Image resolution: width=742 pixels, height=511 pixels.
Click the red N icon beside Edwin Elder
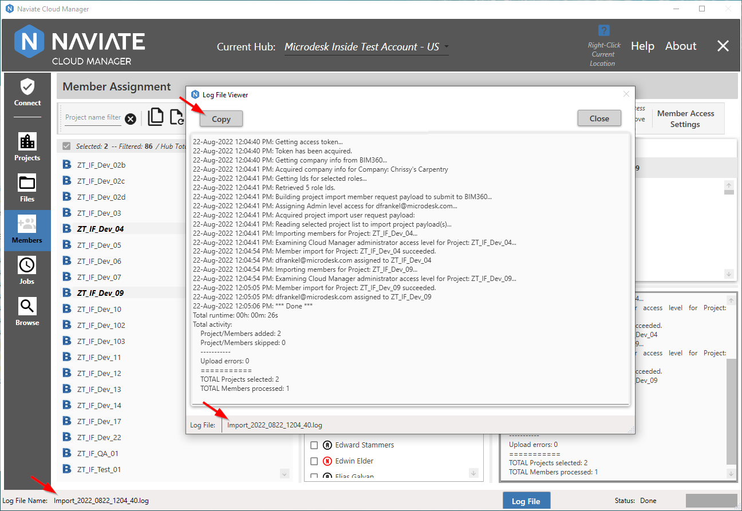(x=327, y=461)
